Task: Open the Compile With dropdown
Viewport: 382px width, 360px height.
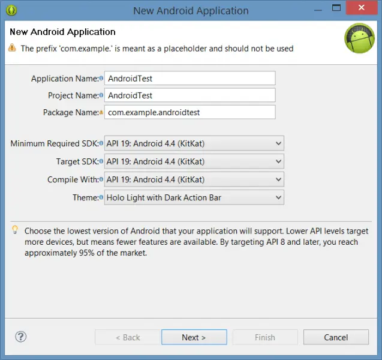Action: 194,179
